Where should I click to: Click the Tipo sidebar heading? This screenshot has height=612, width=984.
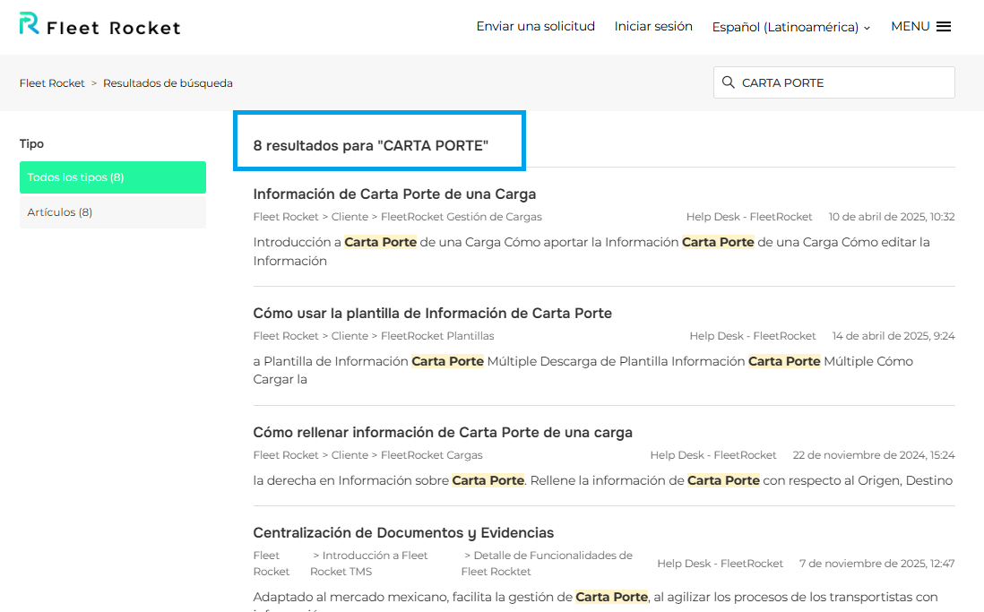31,143
